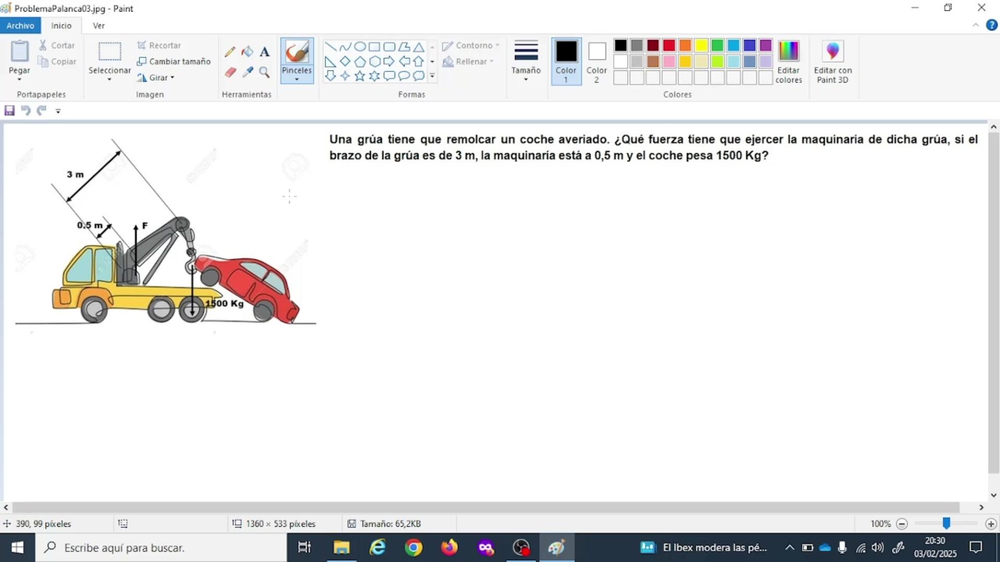Click the Undo arrow icon
The width and height of the screenshot is (1000, 562).
click(x=26, y=110)
